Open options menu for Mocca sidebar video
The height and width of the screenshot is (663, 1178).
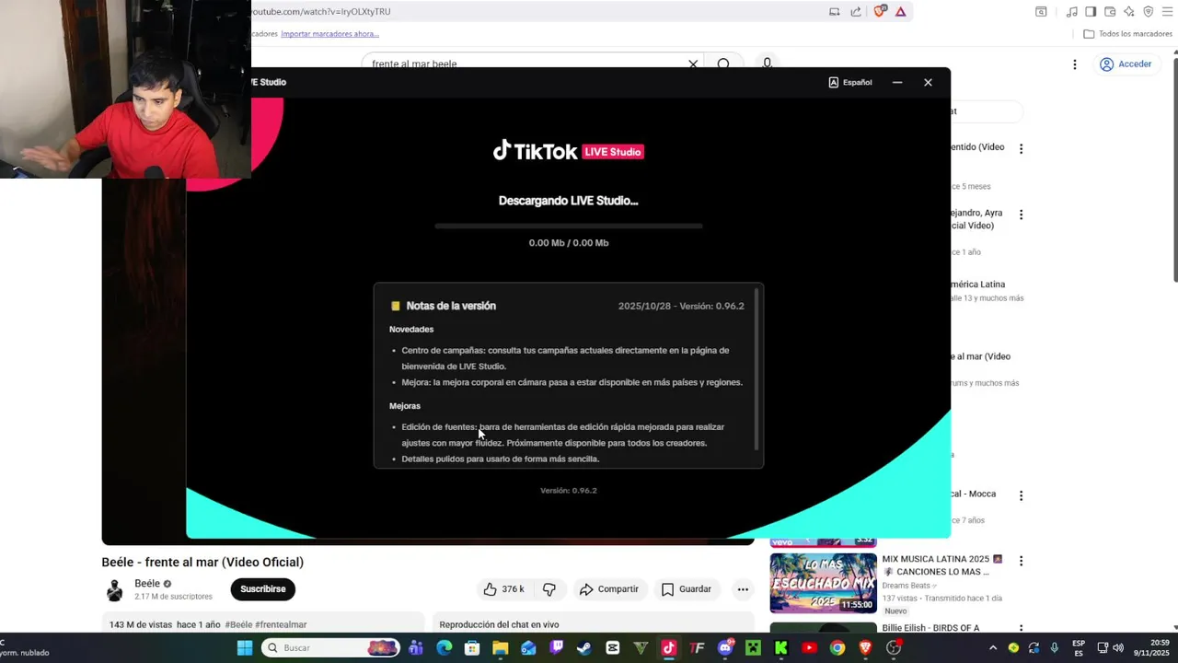coord(1021,495)
